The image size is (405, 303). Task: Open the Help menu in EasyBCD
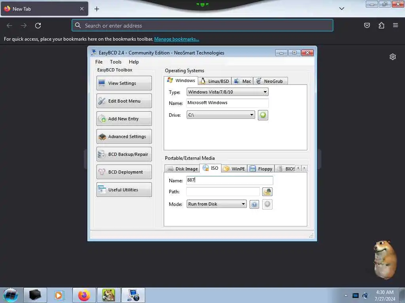tap(134, 62)
